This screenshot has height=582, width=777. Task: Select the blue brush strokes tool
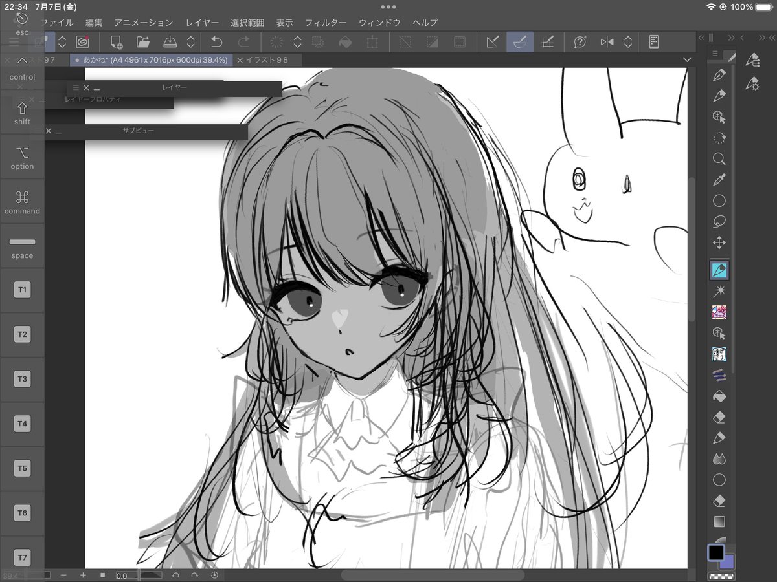[x=719, y=375]
